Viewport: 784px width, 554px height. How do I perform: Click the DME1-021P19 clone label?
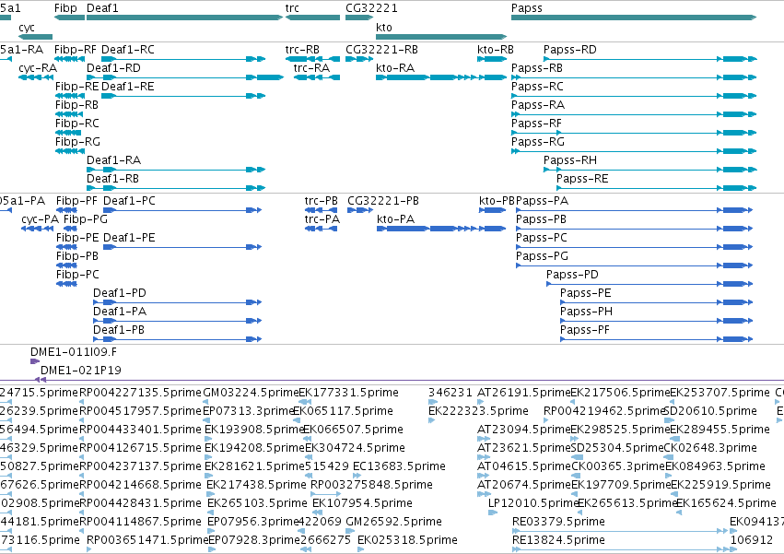pos(80,371)
